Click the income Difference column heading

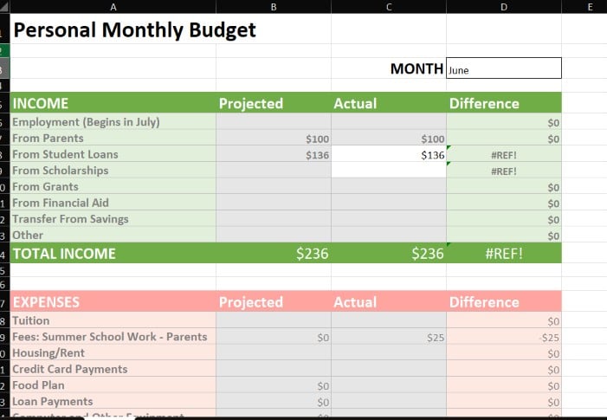pyautogui.click(x=504, y=103)
